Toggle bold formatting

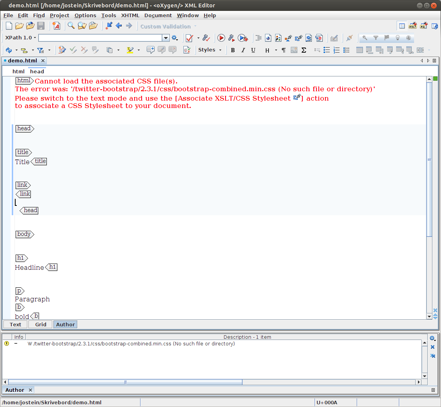click(233, 50)
